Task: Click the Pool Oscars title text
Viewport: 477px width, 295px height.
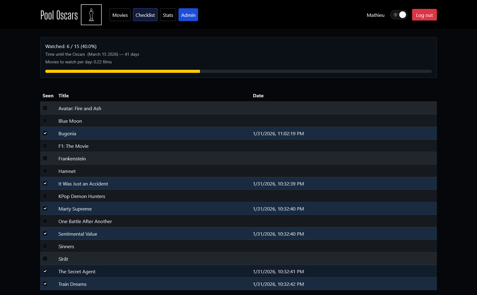Action: [59, 15]
